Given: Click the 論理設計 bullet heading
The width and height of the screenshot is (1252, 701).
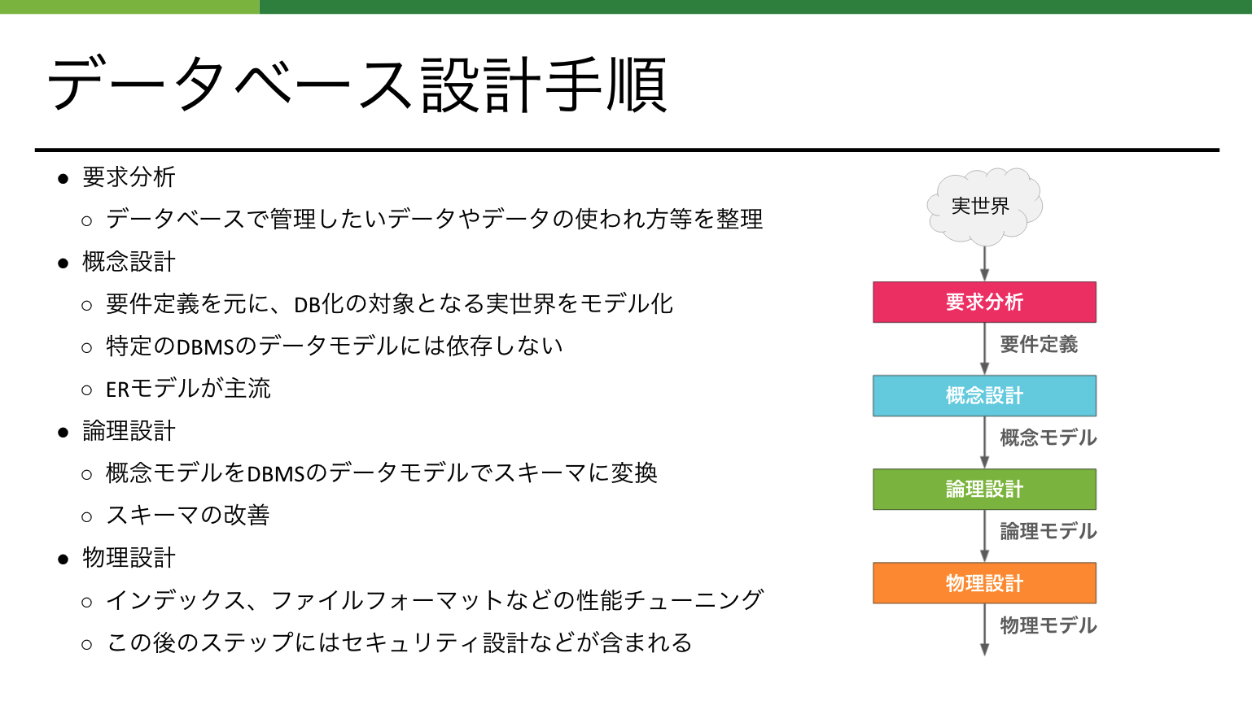Looking at the screenshot, I should tap(129, 431).
